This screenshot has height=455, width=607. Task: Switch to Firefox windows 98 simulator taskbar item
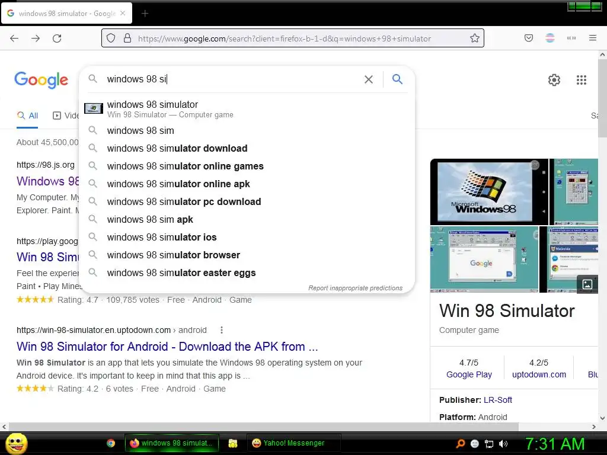coord(172,443)
